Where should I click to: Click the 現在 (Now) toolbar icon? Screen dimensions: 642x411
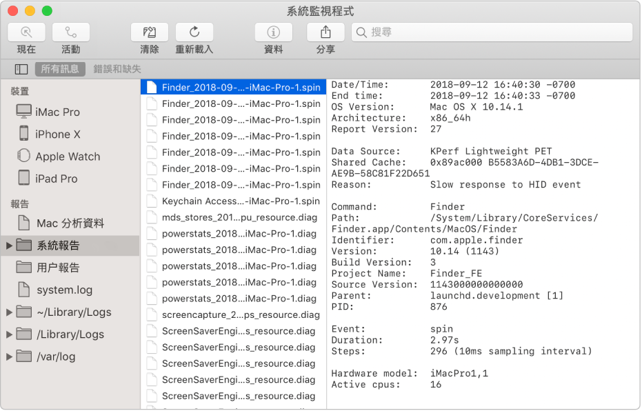coord(27,32)
